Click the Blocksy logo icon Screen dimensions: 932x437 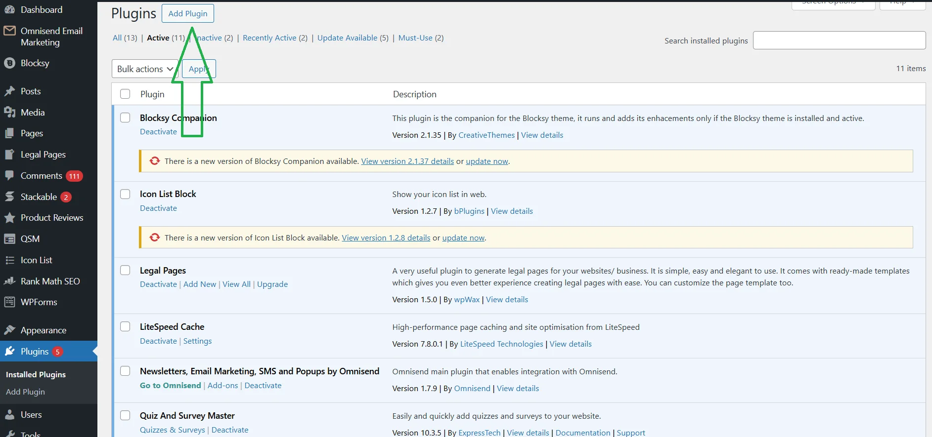pyautogui.click(x=9, y=63)
